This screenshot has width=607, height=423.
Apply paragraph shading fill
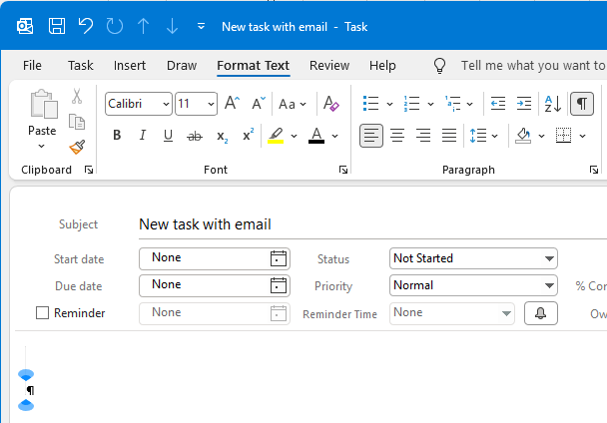pos(523,136)
